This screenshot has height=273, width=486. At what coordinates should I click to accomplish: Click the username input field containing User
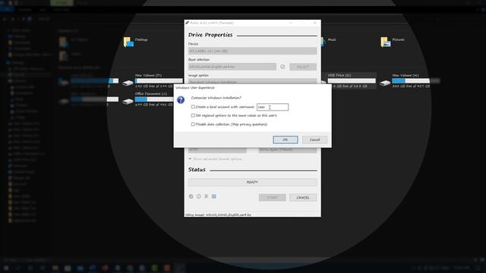(x=273, y=107)
